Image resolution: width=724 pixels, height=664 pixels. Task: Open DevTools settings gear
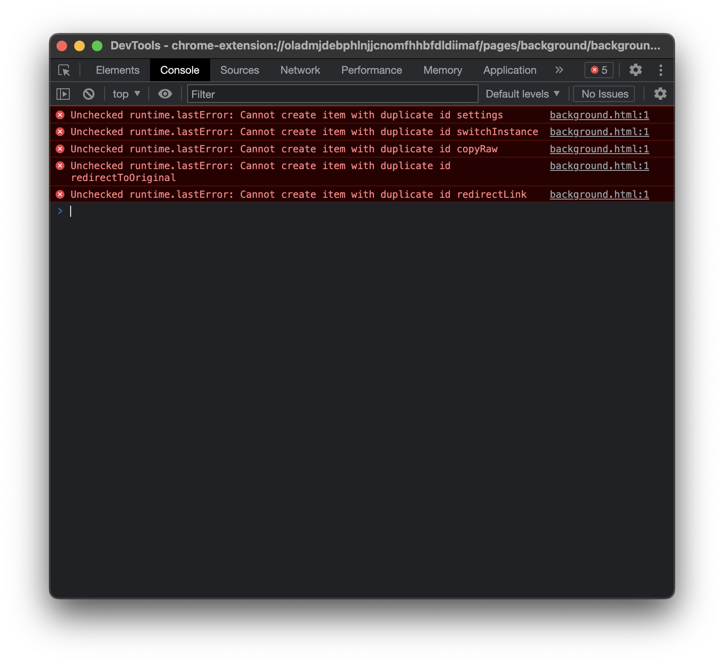pos(636,70)
